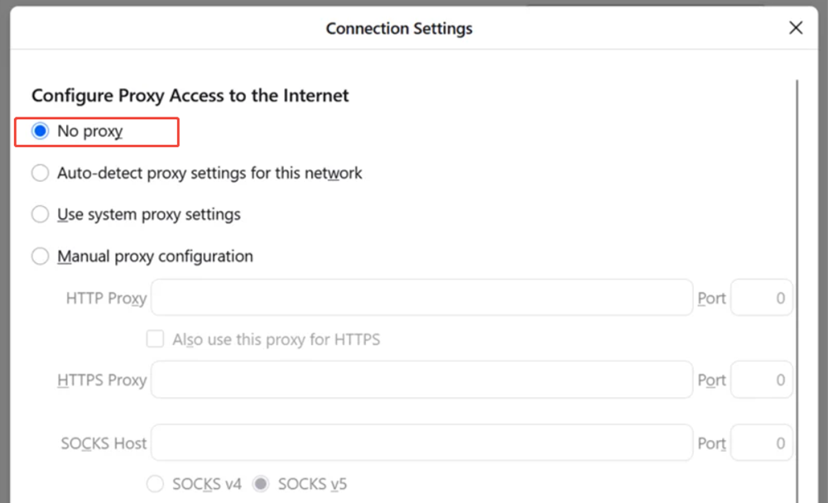Click the Connection Settings dialog title
828x503 pixels.
[399, 28]
